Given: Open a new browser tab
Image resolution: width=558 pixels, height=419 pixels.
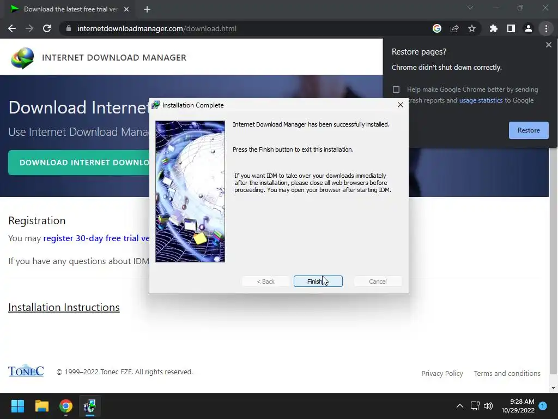Looking at the screenshot, I should [147, 9].
